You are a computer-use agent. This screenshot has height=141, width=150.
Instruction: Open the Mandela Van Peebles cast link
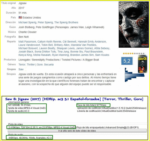[x=83, y=45]
